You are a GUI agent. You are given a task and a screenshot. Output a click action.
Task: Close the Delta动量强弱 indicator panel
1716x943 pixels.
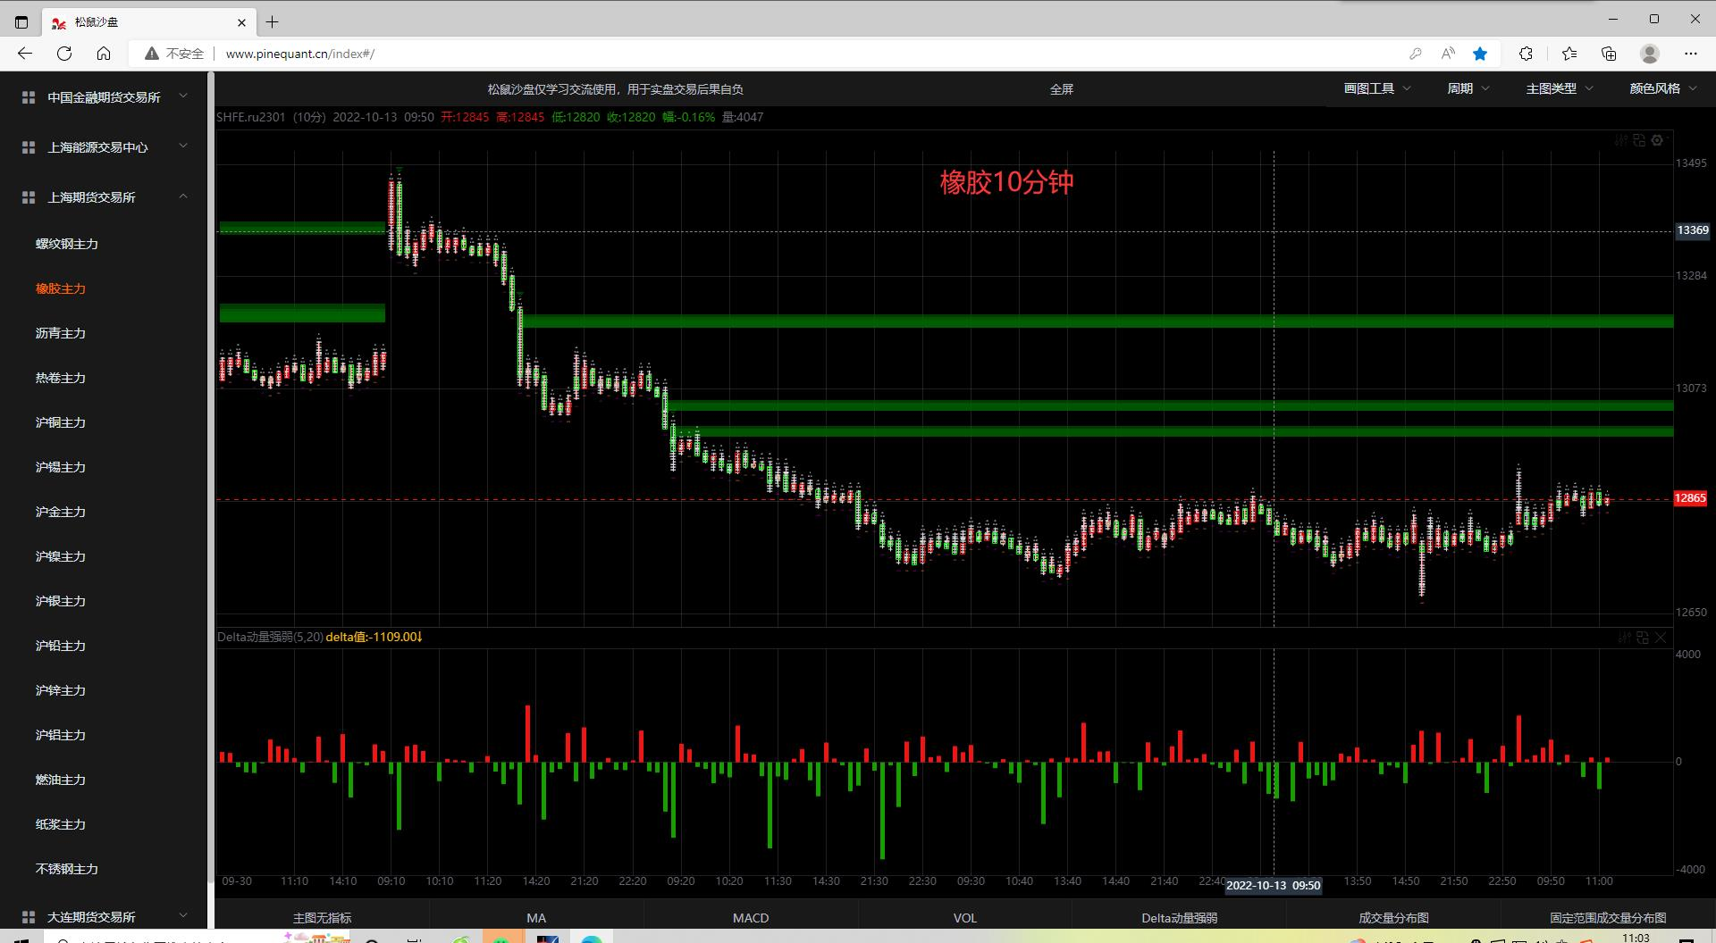tap(1661, 637)
